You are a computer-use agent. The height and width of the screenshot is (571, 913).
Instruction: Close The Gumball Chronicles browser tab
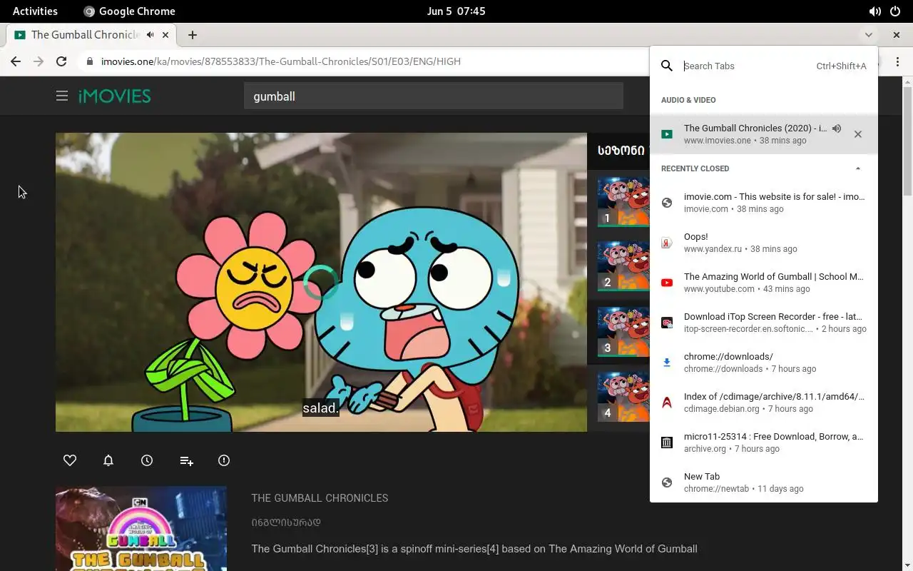pyautogui.click(x=165, y=34)
